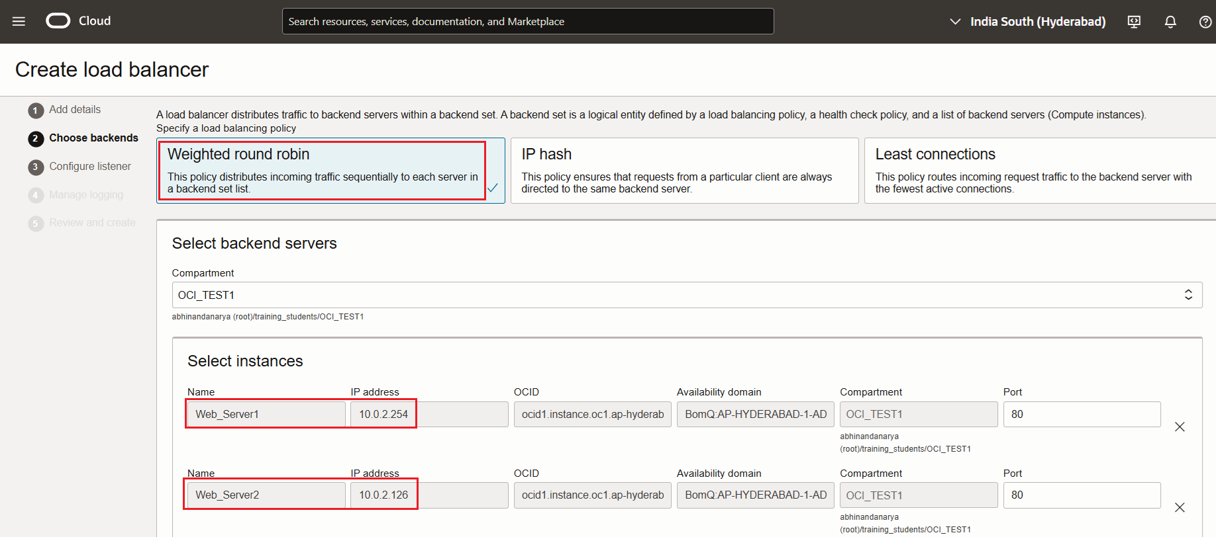The height and width of the screenshot is (537, 1216).
Task: Expand the India South (Hyderabad) region menu
Action: pos(1028,22)
